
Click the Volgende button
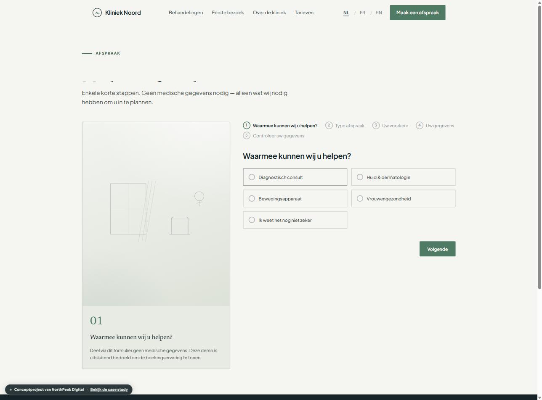437,249
